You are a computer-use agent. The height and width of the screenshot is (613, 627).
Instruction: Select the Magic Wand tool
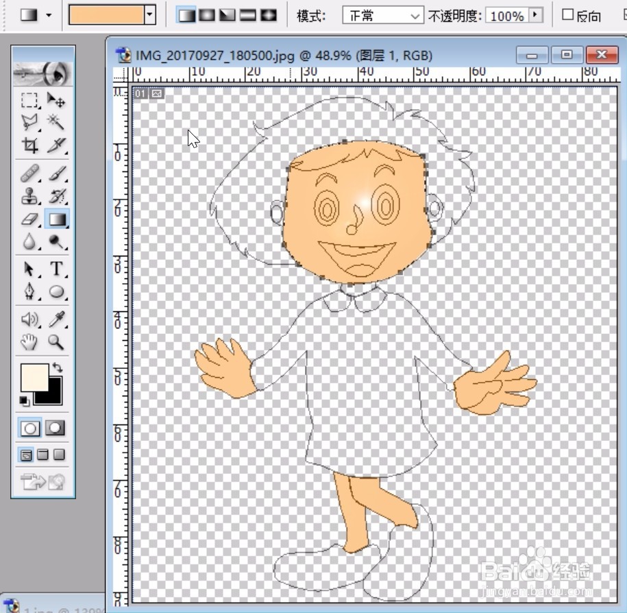point(56,123)
